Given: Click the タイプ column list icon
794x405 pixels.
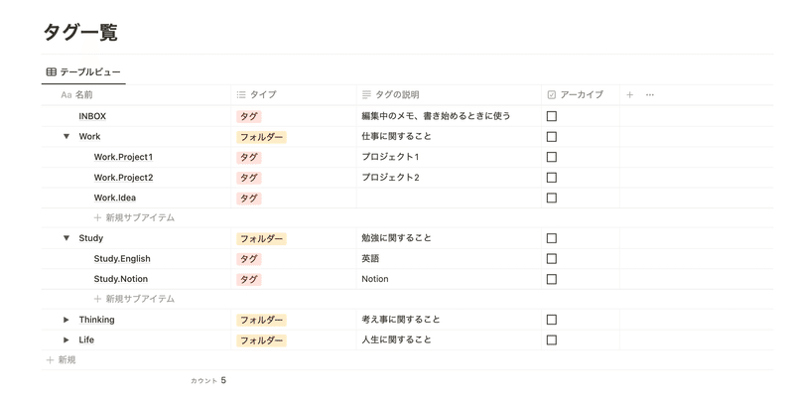Looking at the screenshot, I should point(241,94).
